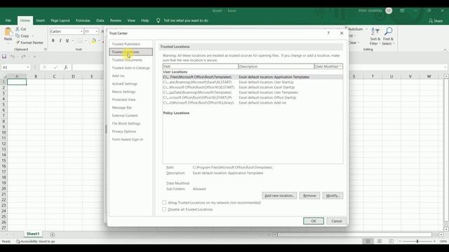Click the Insert Function fx icon
Viewport: 449px width, 252px height.
65,67
